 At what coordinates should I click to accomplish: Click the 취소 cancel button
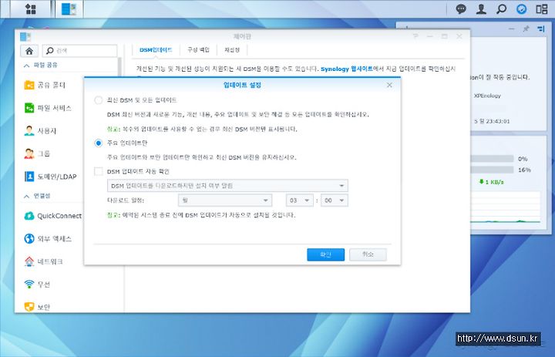[368, 254]
